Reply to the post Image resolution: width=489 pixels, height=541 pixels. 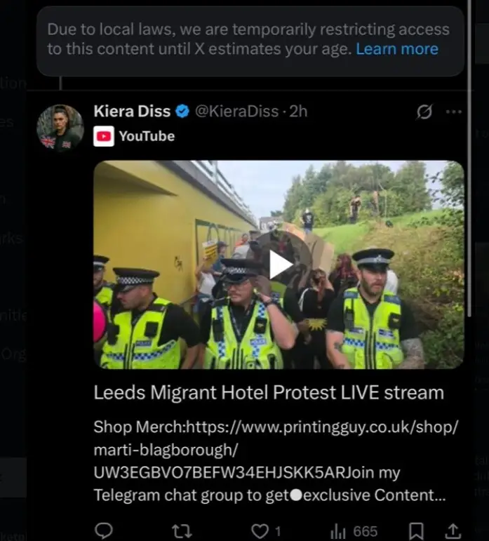[103, 530]
